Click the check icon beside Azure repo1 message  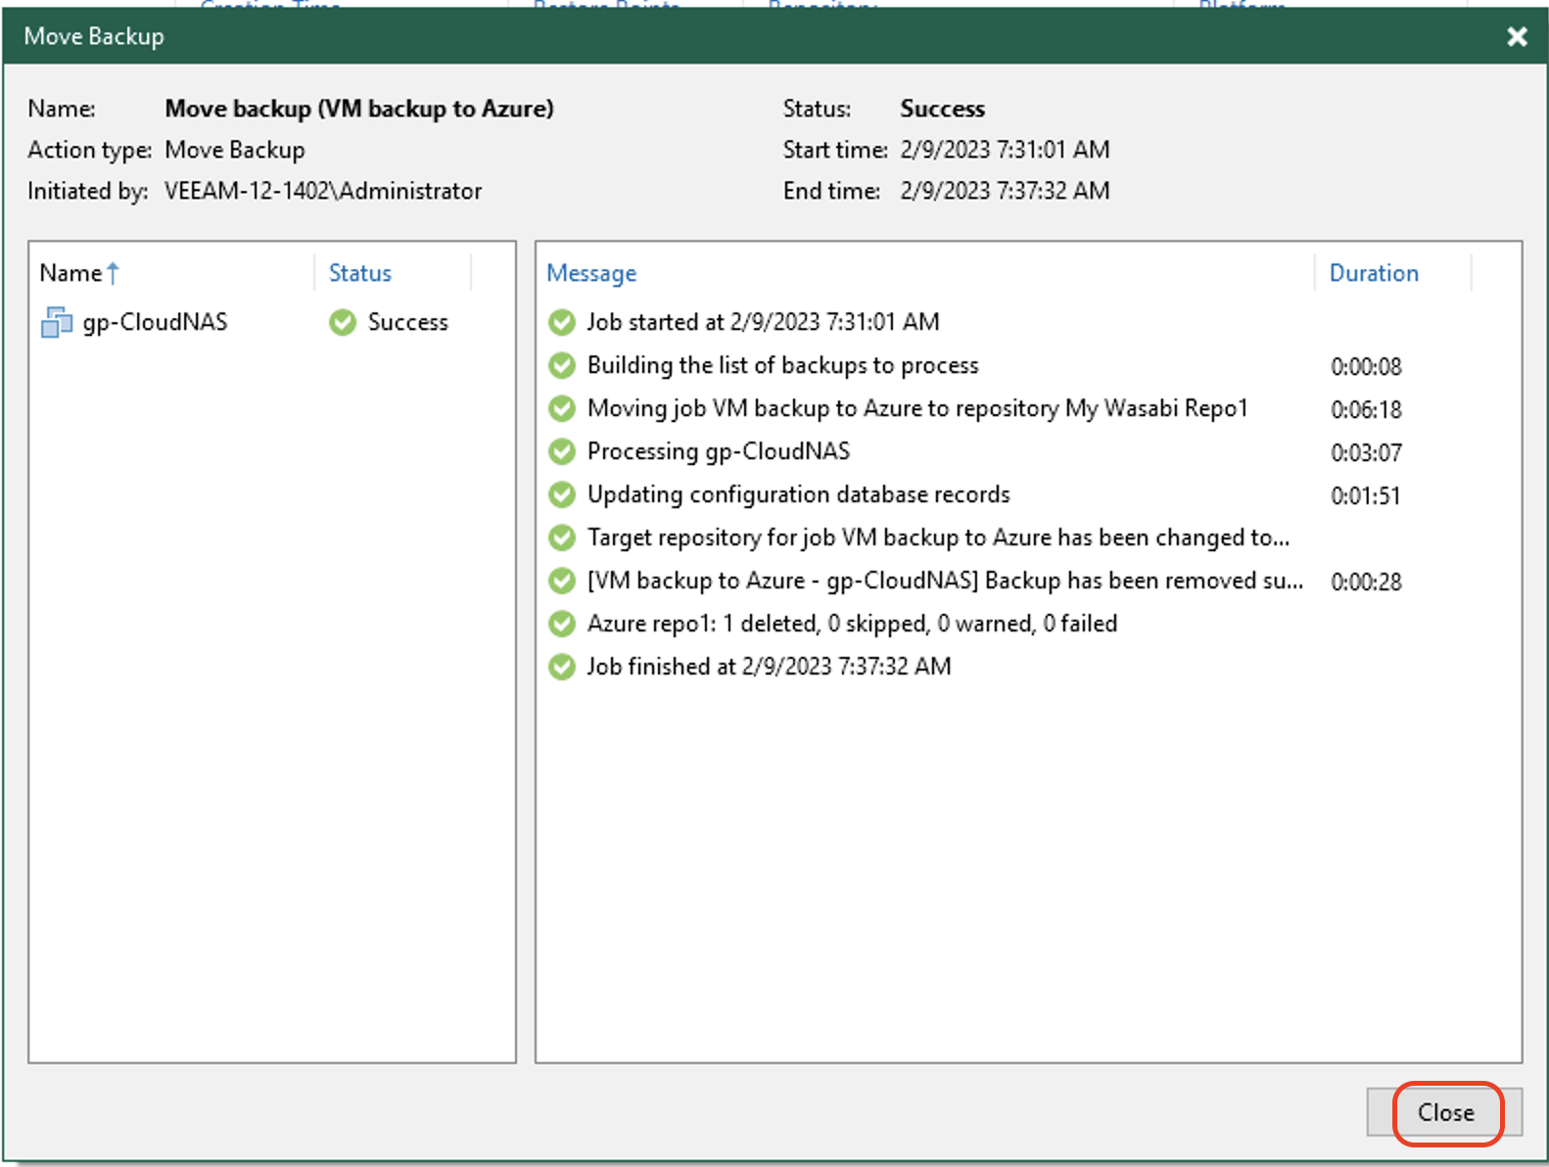[562, 624]
